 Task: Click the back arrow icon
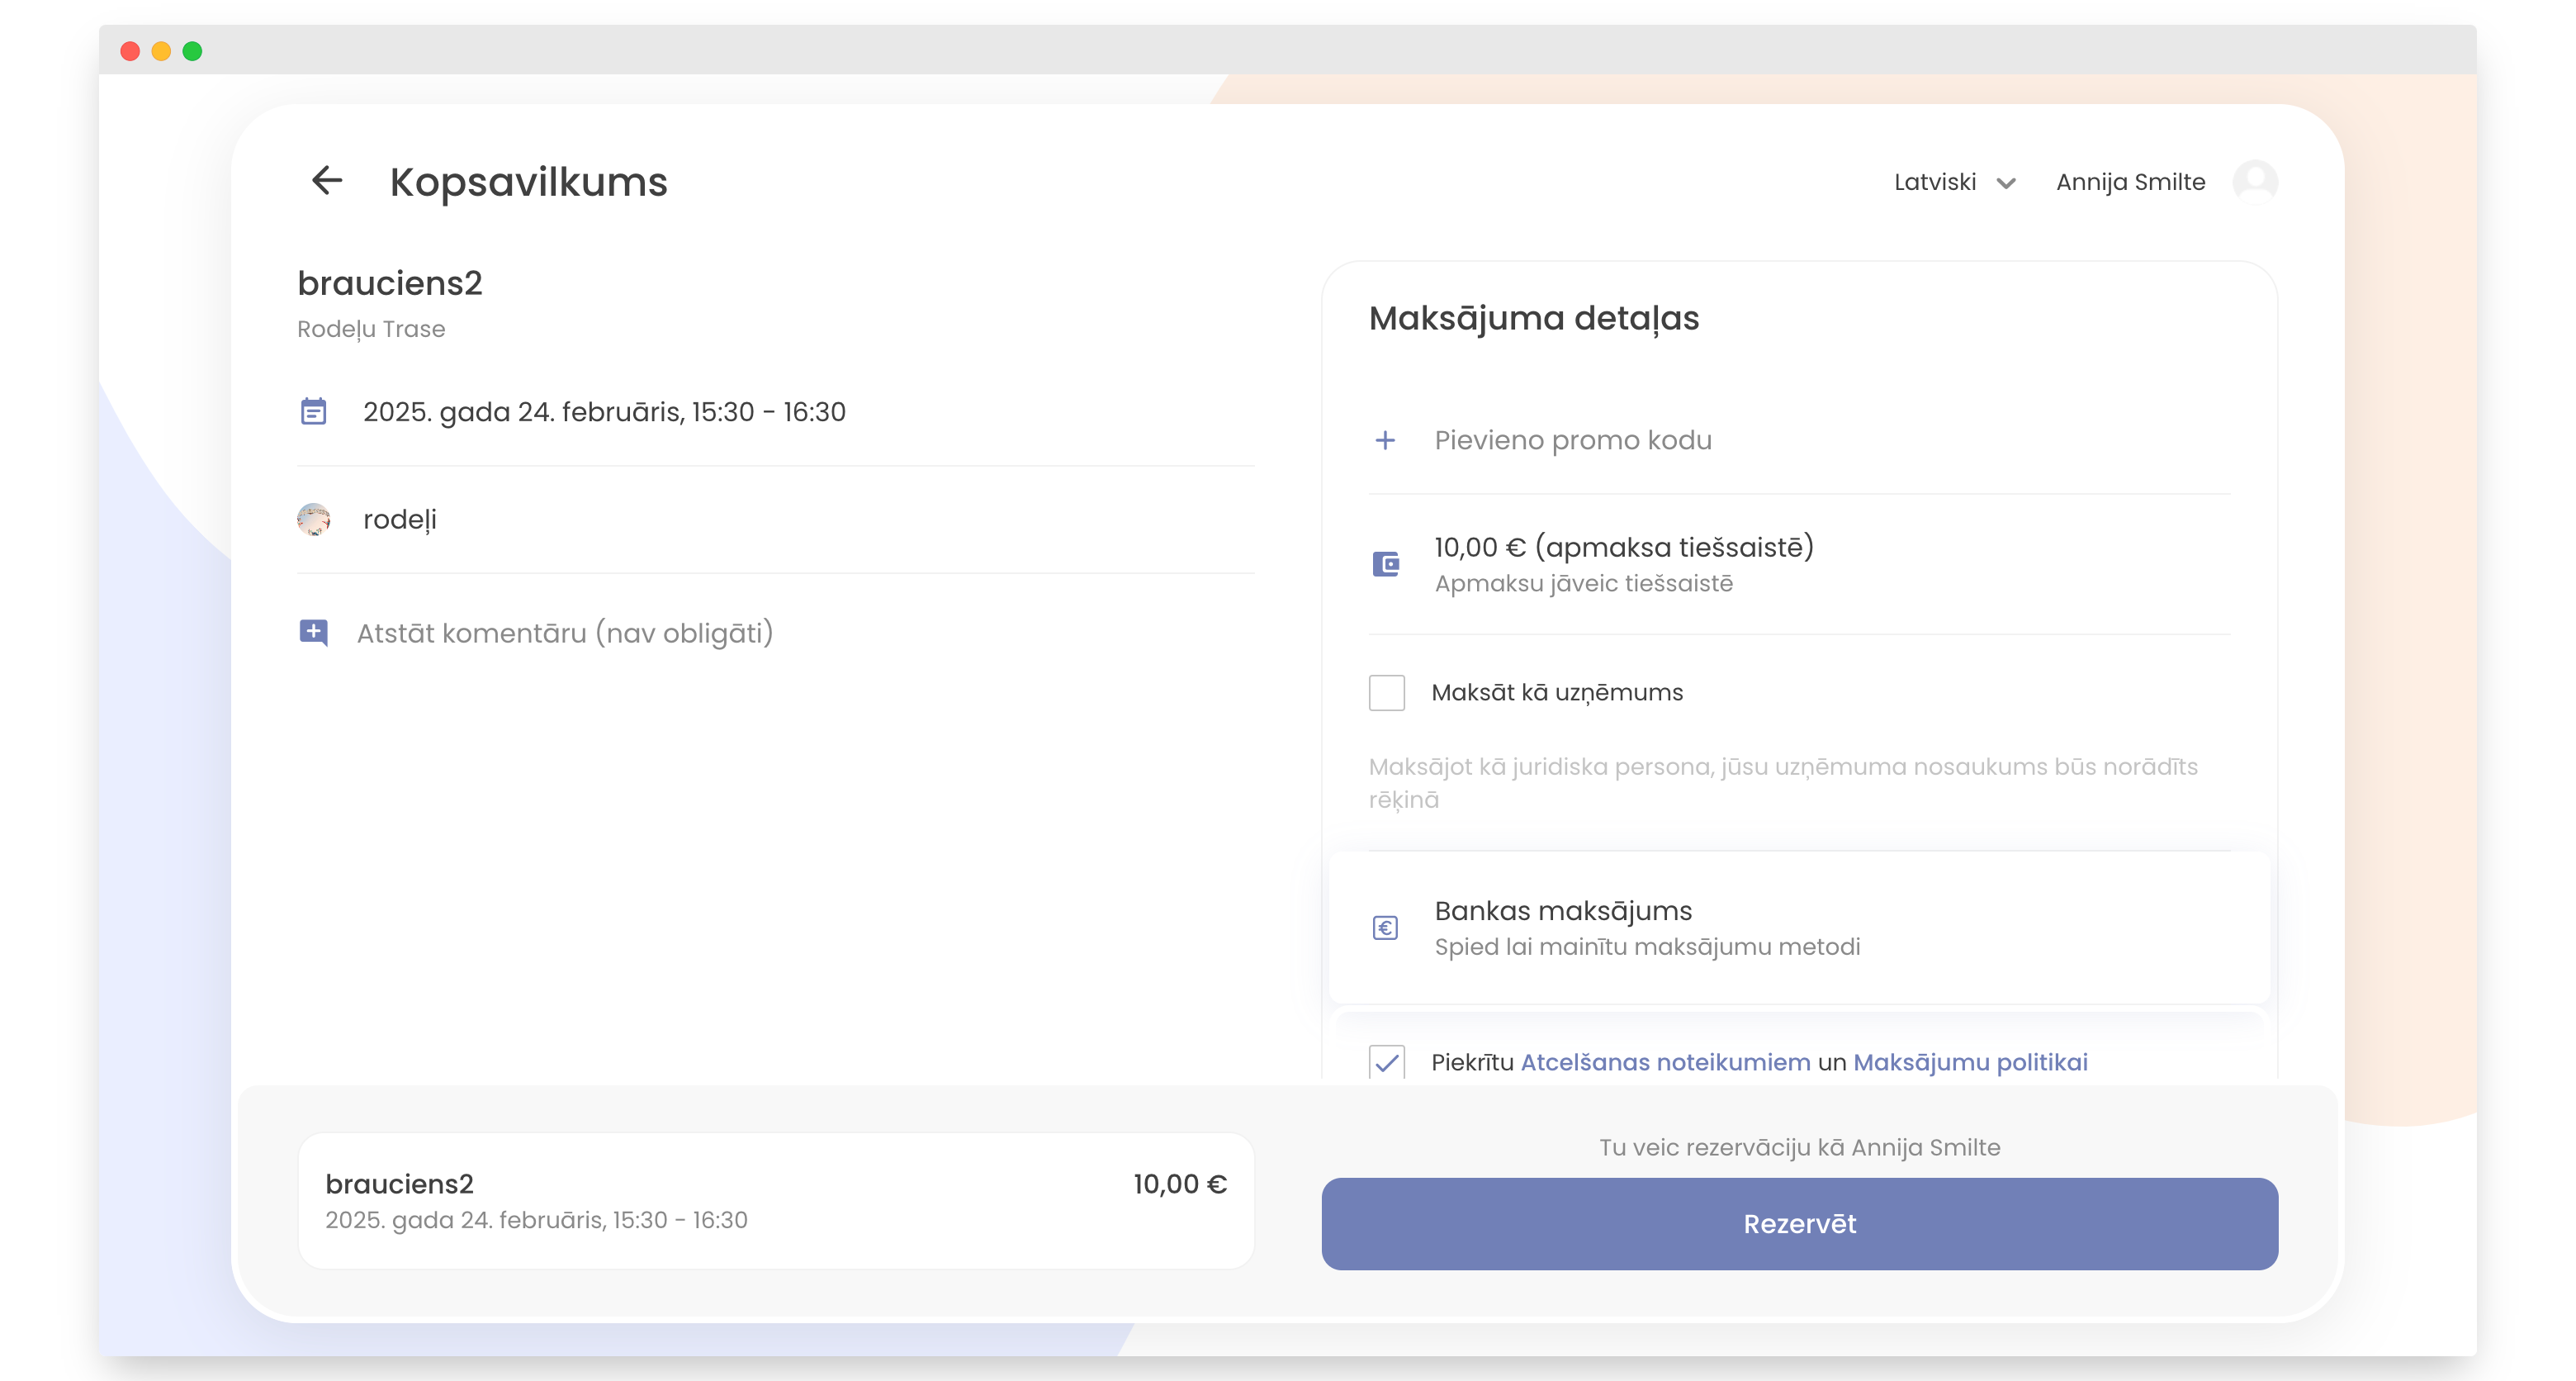pyautogui.click(x=327, y=181)
